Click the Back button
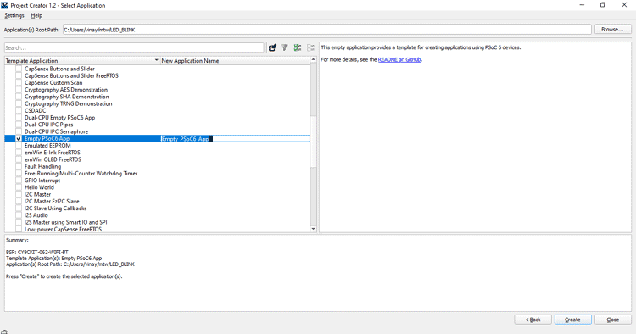 click(533, 320)
